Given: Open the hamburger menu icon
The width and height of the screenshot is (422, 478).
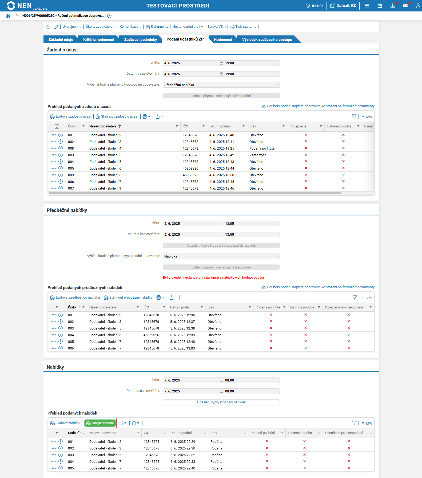Looking at the screenshot, I should tap(367, 6).
